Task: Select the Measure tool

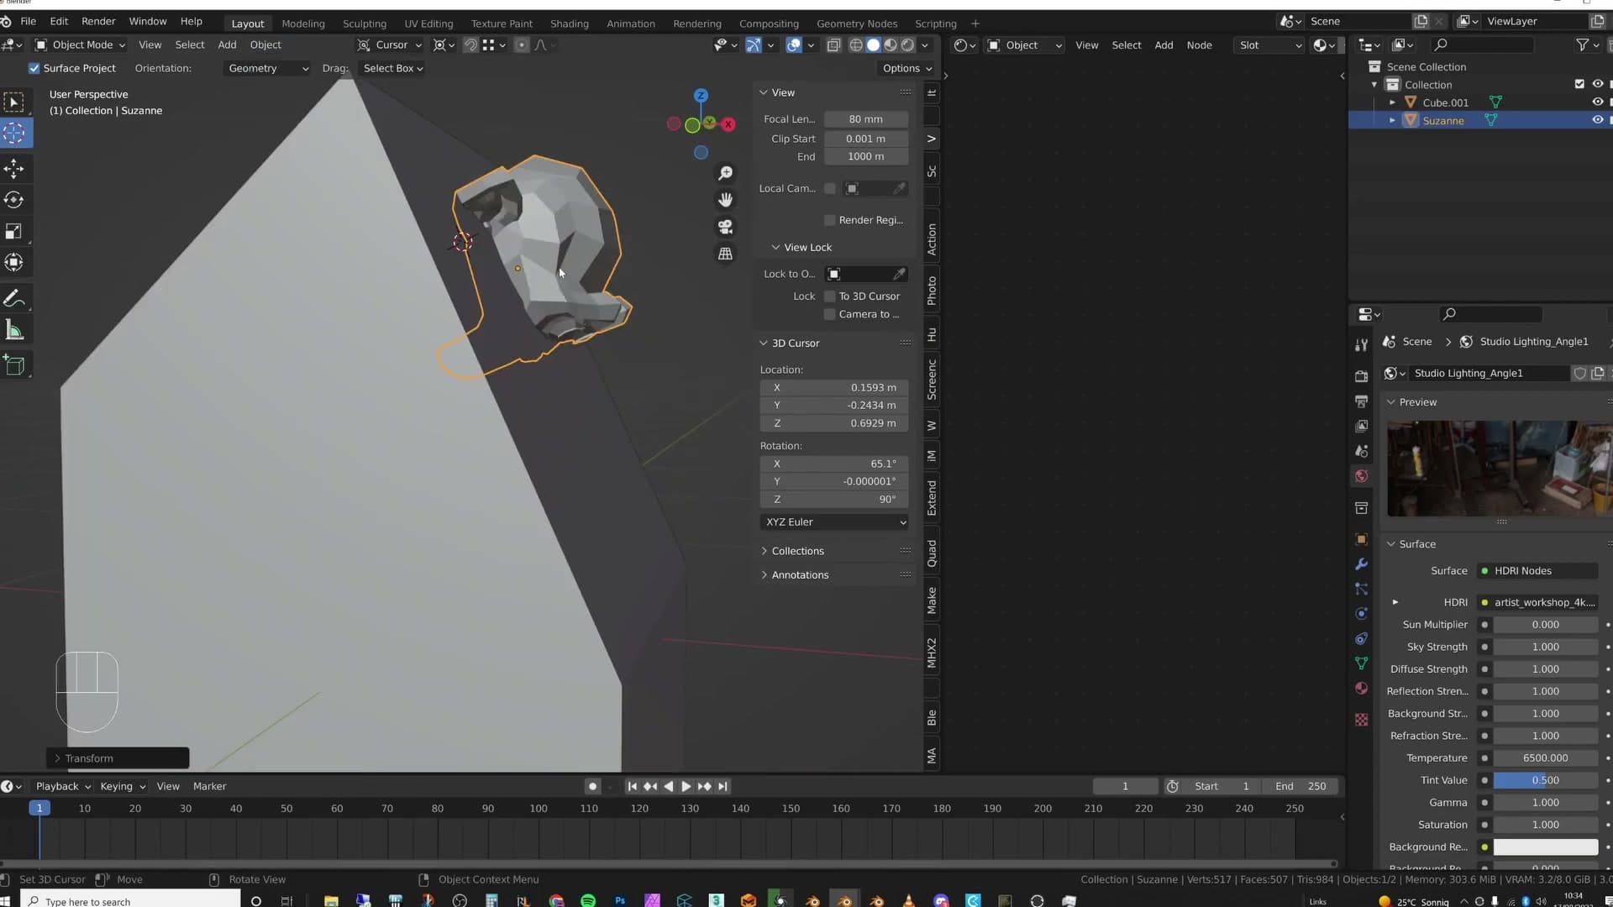Action: tap(14, 330)
